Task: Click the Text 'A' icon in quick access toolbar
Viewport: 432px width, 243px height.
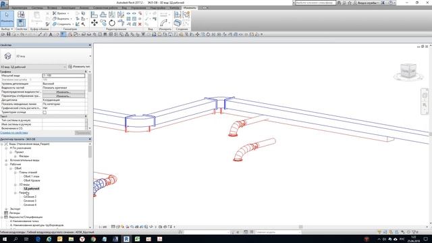Action: pos(51,34)
